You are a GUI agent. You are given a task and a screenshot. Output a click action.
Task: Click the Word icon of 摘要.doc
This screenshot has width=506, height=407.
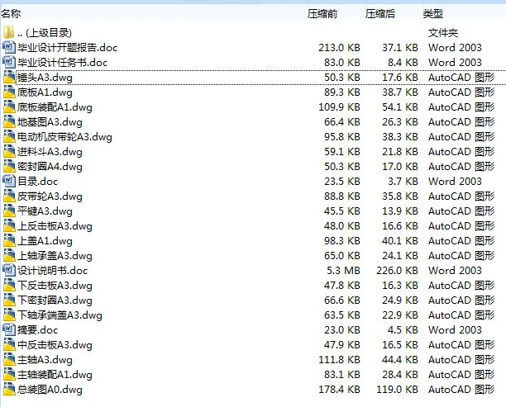click(9, 329)
